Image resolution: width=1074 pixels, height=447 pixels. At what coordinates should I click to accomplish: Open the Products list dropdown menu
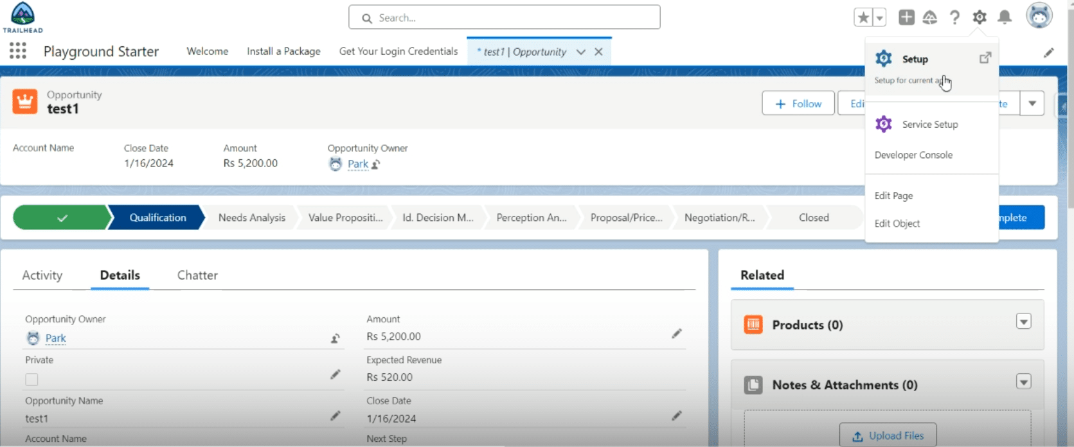[x=1024, y=321]
